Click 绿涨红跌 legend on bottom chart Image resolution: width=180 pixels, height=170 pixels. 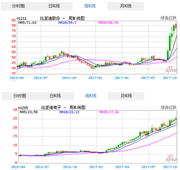[169, 107]
